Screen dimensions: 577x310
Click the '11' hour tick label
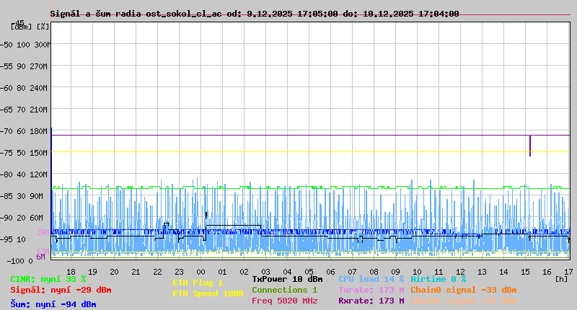[439, 272]
